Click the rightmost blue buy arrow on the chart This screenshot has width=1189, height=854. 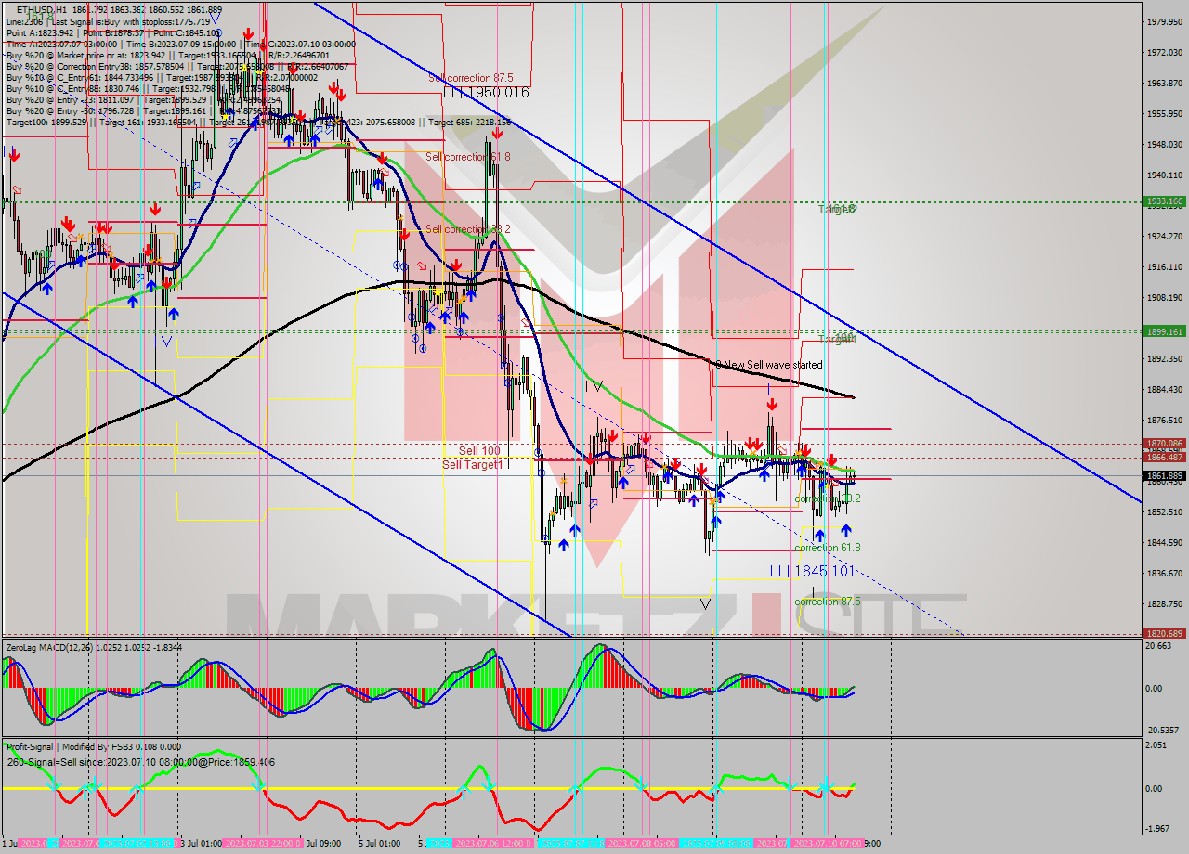[x=845, y=529]
